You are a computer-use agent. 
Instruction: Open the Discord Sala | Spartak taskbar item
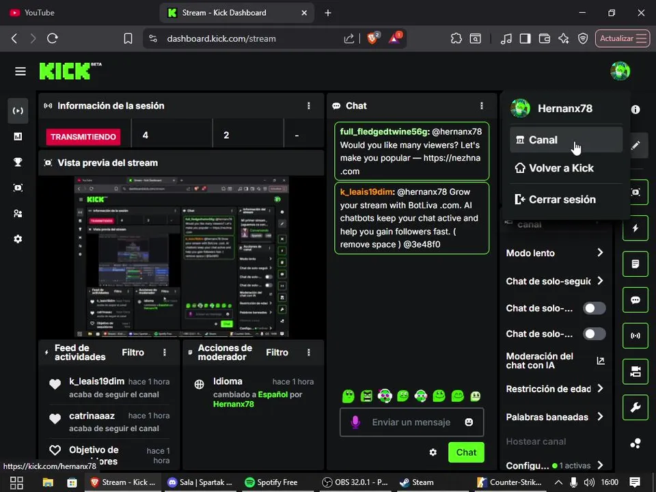tap(200, 482)
